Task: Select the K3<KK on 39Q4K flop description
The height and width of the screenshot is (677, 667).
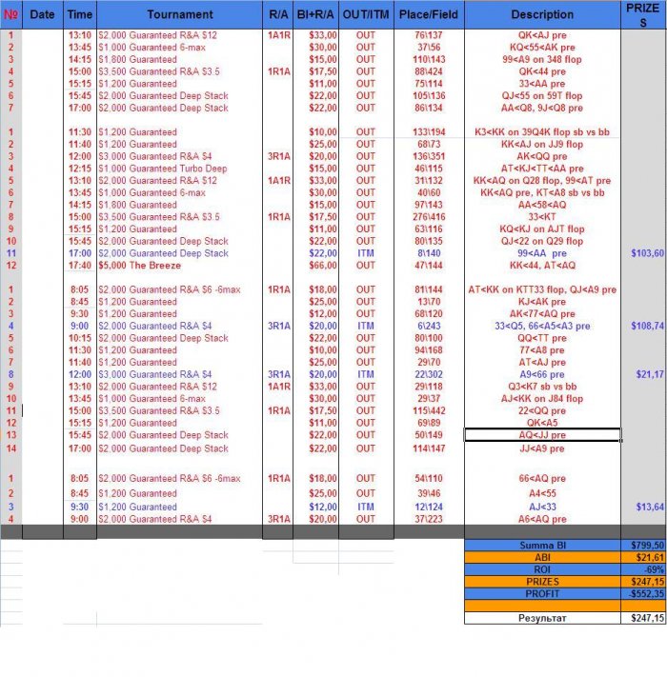Action: coord(542,132)
